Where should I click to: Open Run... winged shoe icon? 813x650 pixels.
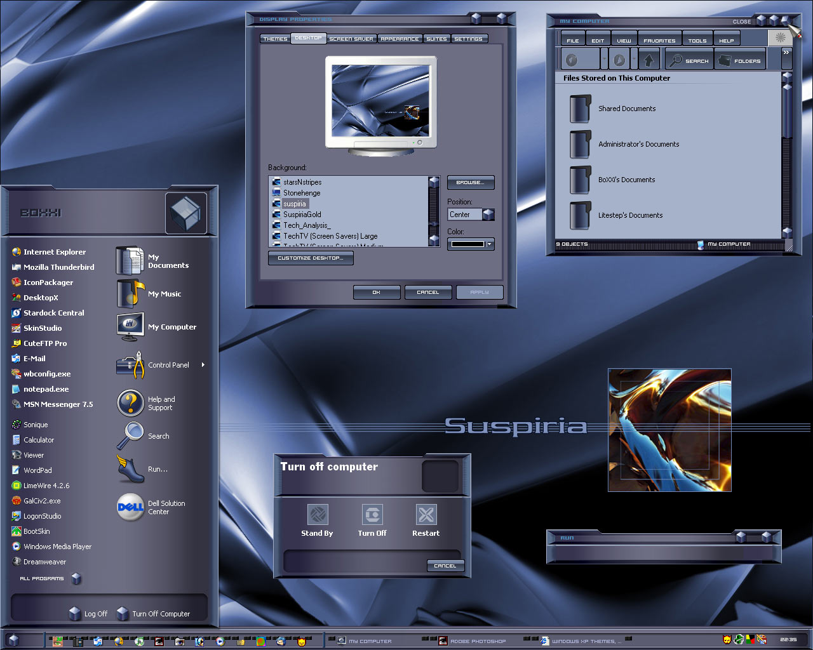pos(130,469)
